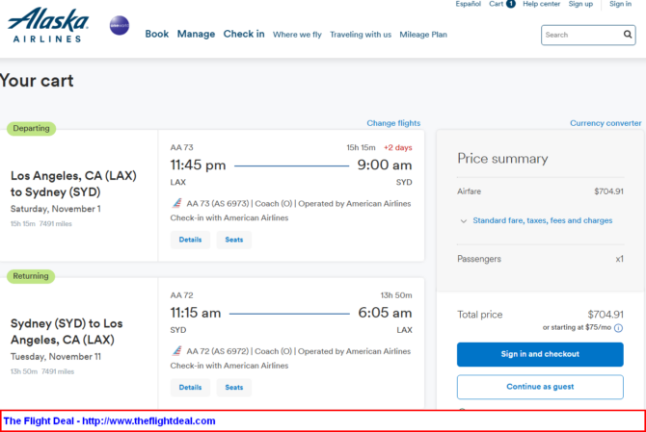The width and height of the screenshot is (646, 432).
Task: Click the Departing badge
Action: pos(31,128)
